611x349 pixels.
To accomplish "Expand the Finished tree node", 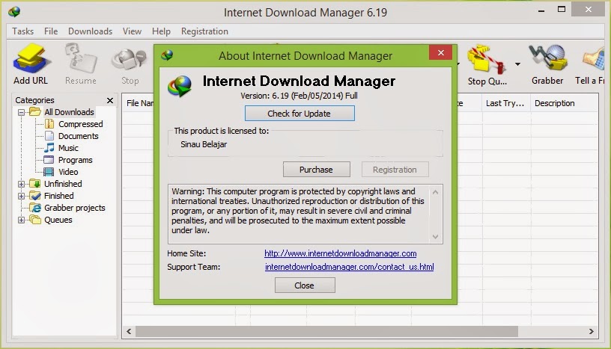I will 22,196.
